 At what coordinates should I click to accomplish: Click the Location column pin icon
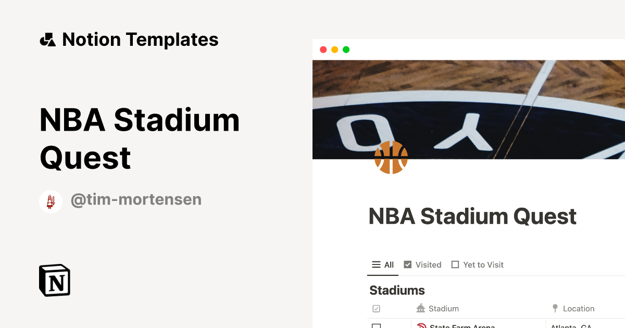coord(554,308)
